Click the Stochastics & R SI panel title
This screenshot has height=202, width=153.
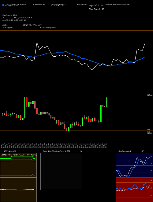point(131,151)
